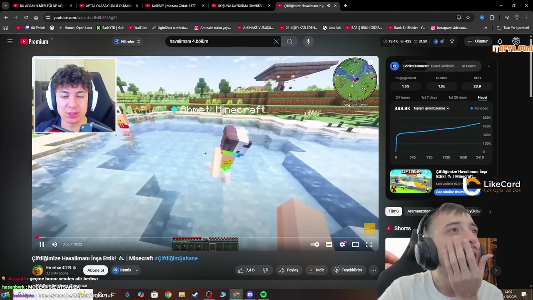Image resolution: width=533 pixels, height=300 pixels.
Task: Open the YouTube hamburger guide menu
Action: [10, 41]
